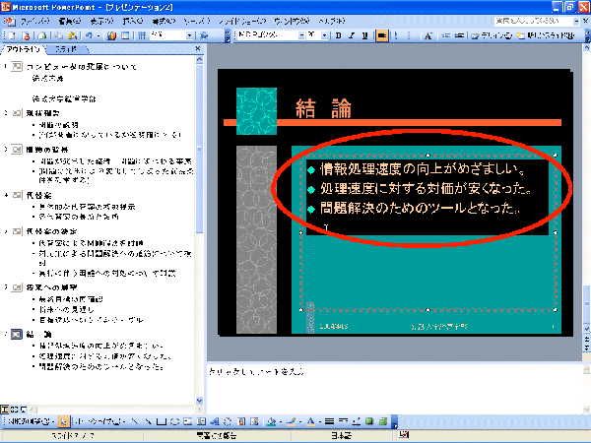Insert a horizontal text box
591x443 pixels.
tap(188, 421)
